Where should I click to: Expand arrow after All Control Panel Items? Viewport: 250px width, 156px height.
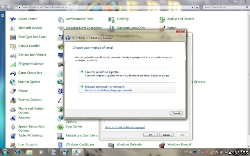[66, 7]
